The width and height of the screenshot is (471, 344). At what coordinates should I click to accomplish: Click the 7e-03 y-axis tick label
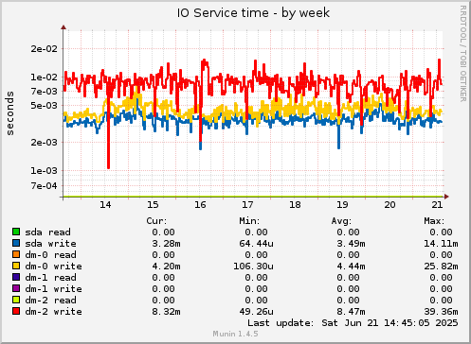tap(45, 91)
